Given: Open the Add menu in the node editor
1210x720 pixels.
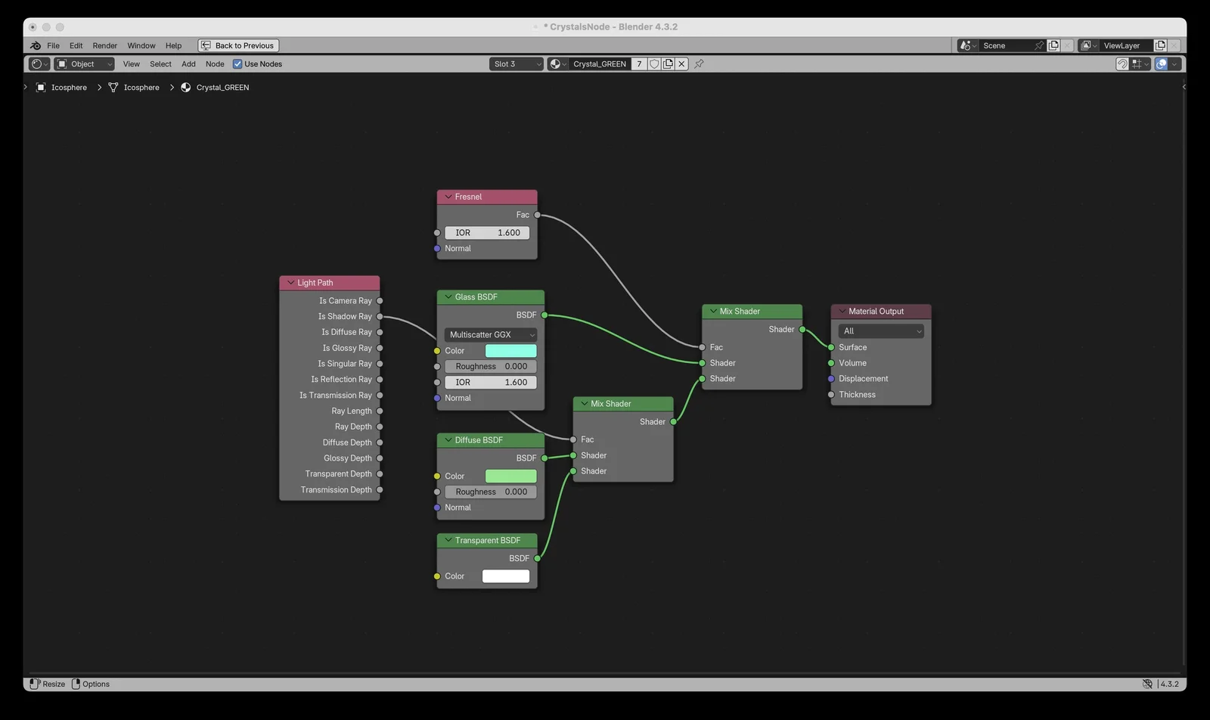Looking at the screenshot, I should click(188, 64).
